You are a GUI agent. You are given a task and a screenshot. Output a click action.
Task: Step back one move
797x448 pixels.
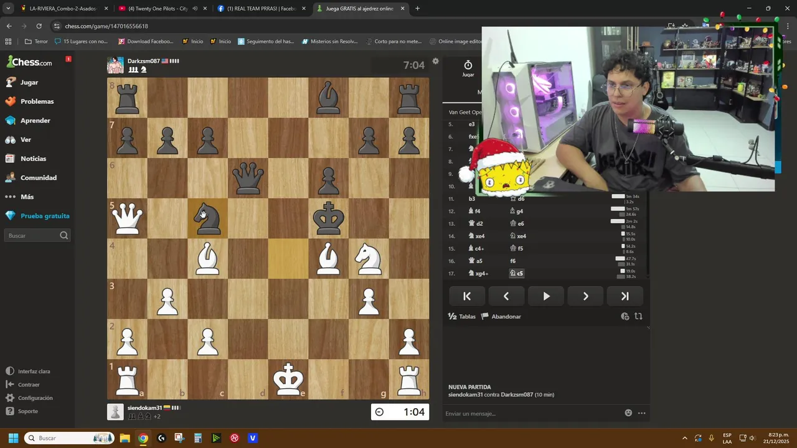[x=506, y=296]
